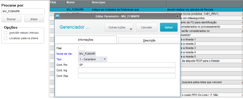Viewport: 243px width, 99px height.
Task: Enable coincidir maiusc./minusc. checkbox
Action: pos(6,33)
